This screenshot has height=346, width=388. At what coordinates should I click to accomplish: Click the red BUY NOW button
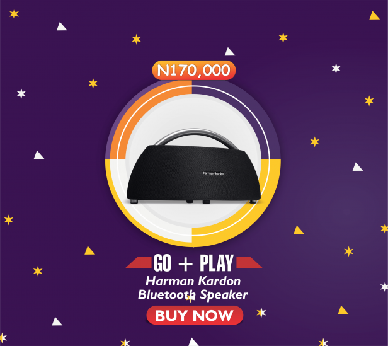[x=195, y=315]
